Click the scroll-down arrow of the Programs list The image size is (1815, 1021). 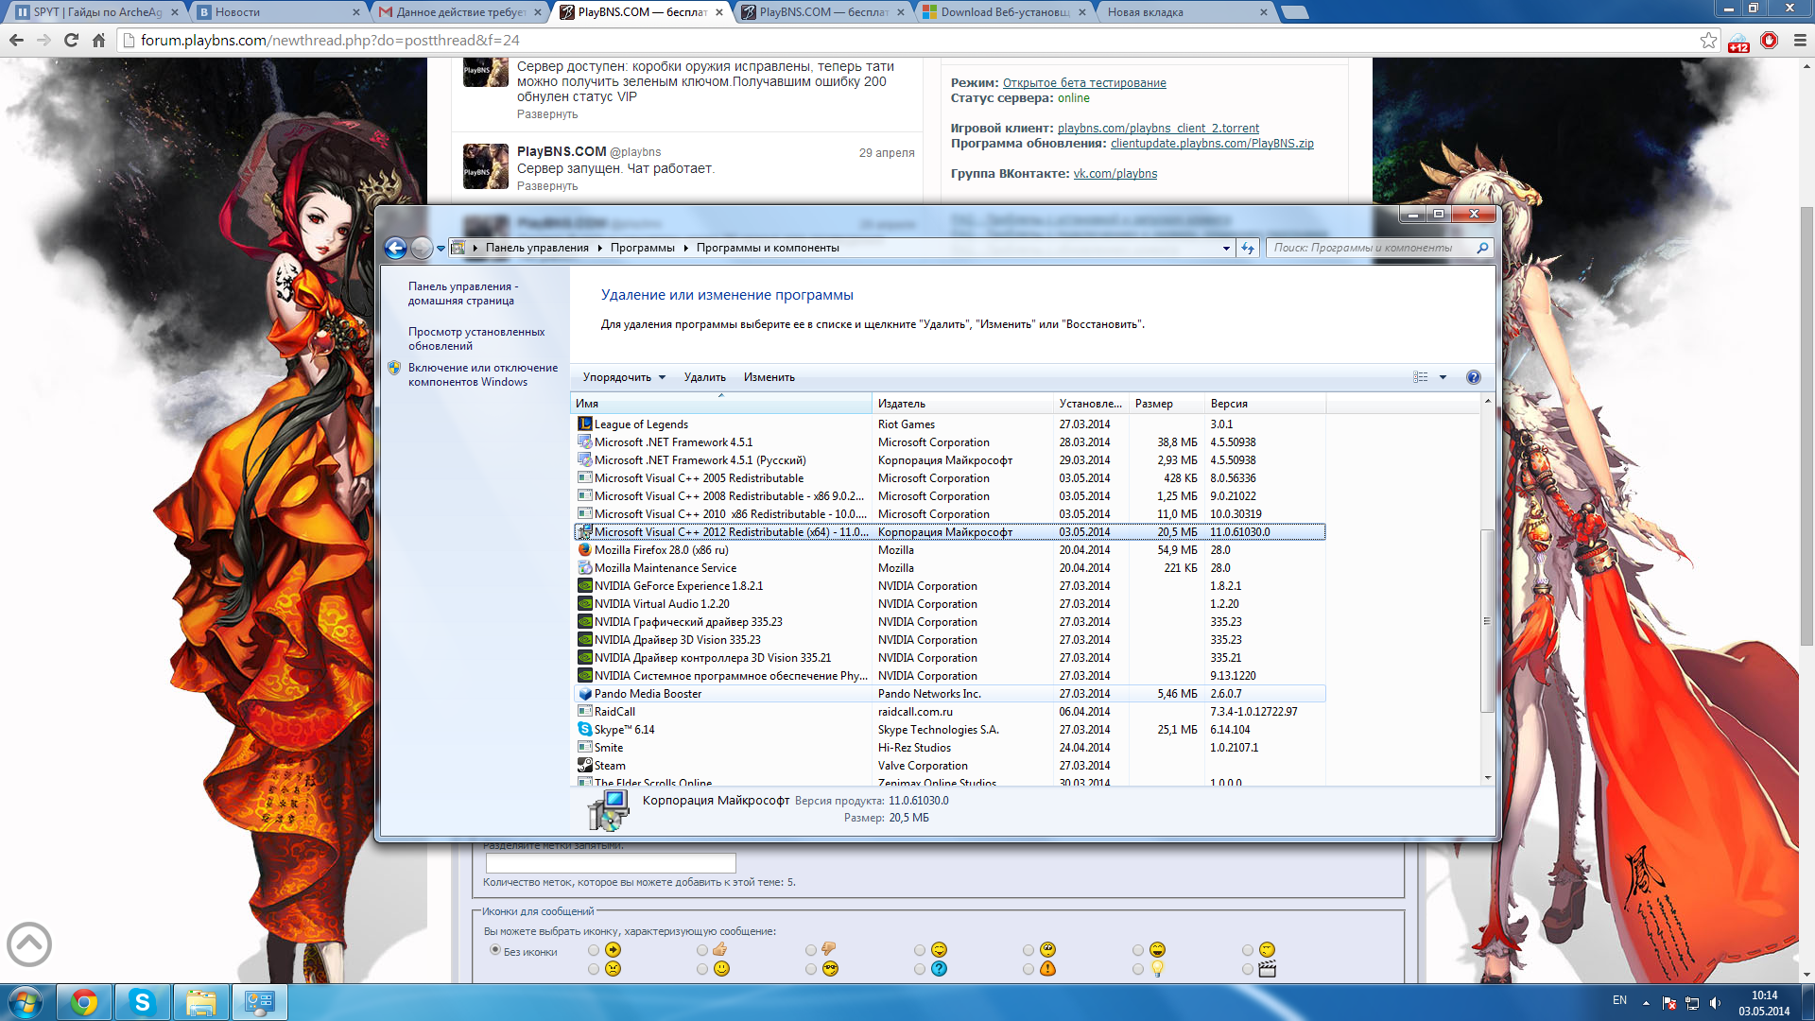(x=1487, y=778)
